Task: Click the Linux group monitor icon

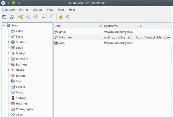Action: click(13, 48)
